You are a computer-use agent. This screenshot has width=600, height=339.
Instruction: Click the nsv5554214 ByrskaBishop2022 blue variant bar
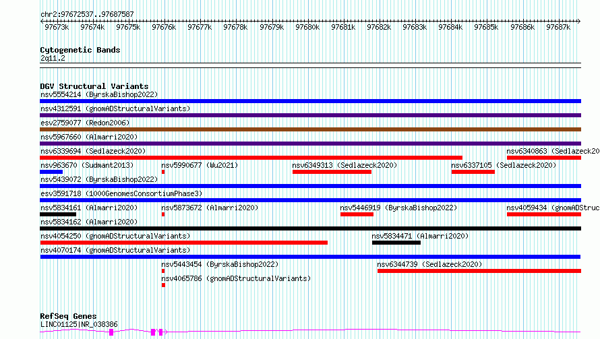tap(310, 101)
